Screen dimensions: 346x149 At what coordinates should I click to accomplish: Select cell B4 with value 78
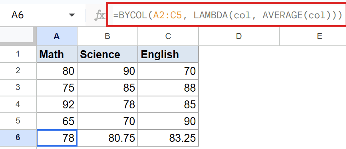(107, 104)
